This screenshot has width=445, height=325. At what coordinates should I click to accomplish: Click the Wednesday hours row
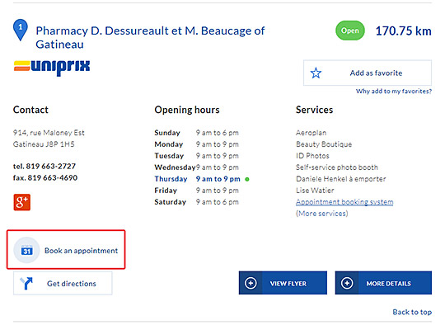[x=196, y=167]
